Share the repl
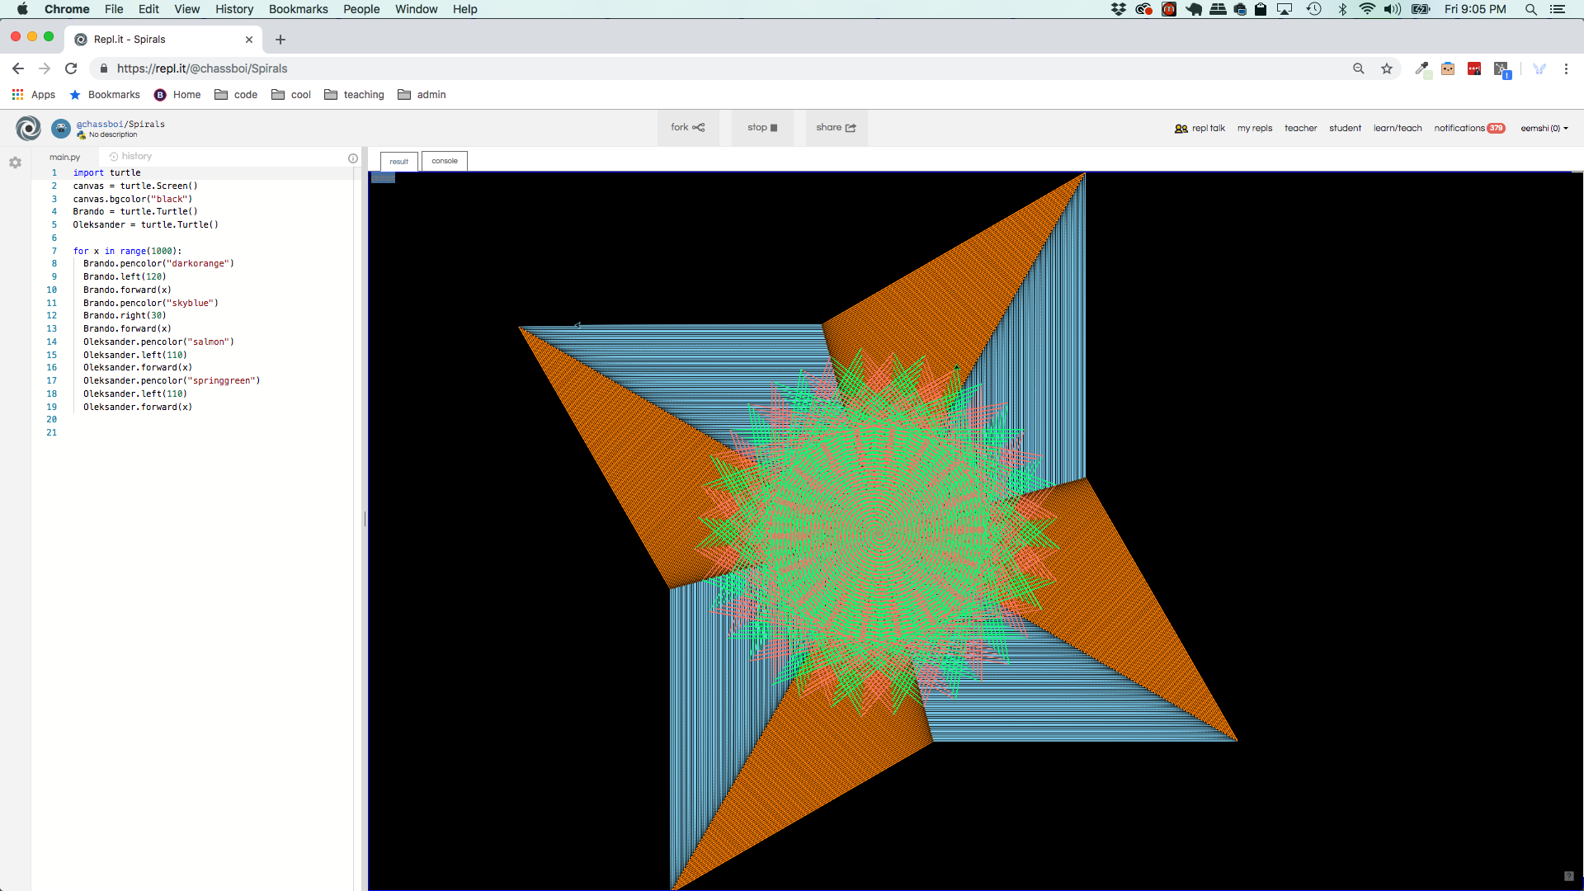This screenshot has width=1584, height=891. coord(836,127)
